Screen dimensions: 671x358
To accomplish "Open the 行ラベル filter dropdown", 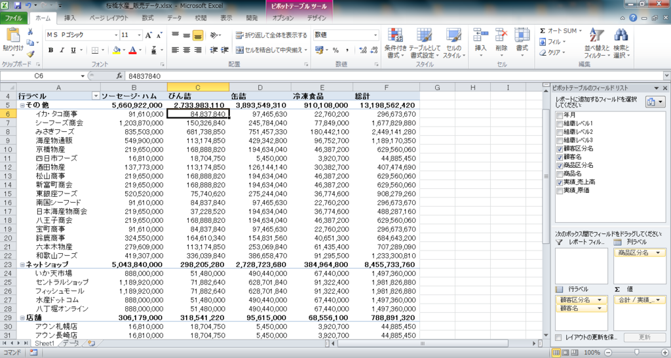I will pyautogui.click(x=96, y=96).
